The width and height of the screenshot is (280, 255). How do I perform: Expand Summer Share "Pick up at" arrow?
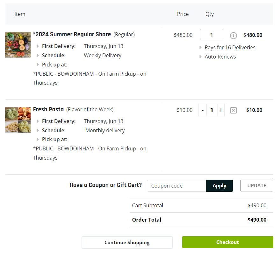(38, 65)
